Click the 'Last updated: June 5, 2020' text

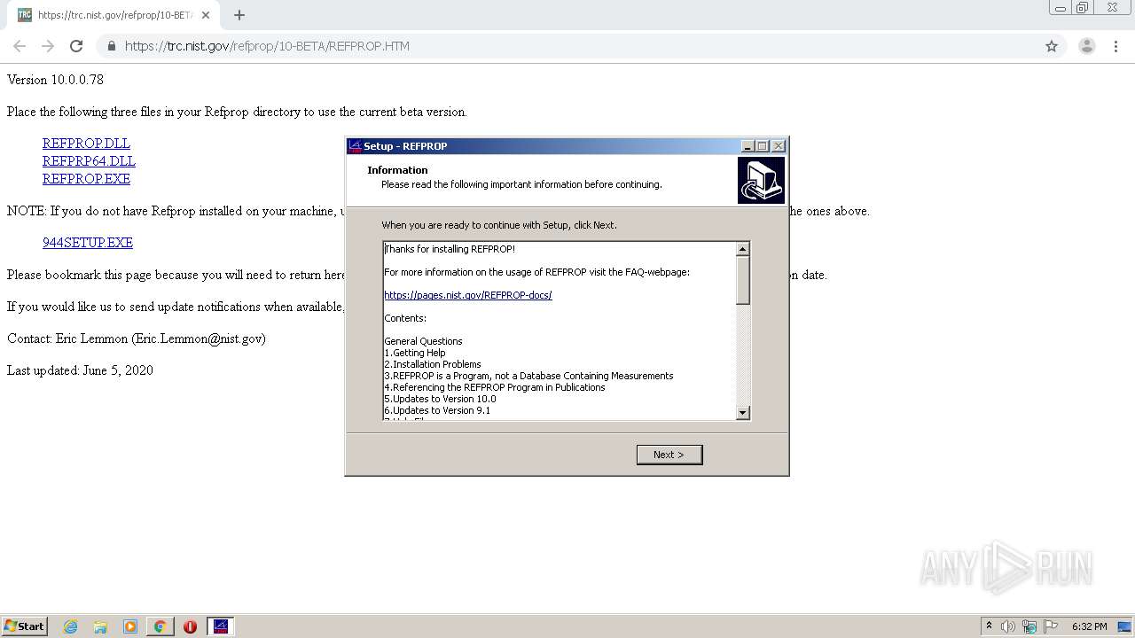tap(80, 370)
